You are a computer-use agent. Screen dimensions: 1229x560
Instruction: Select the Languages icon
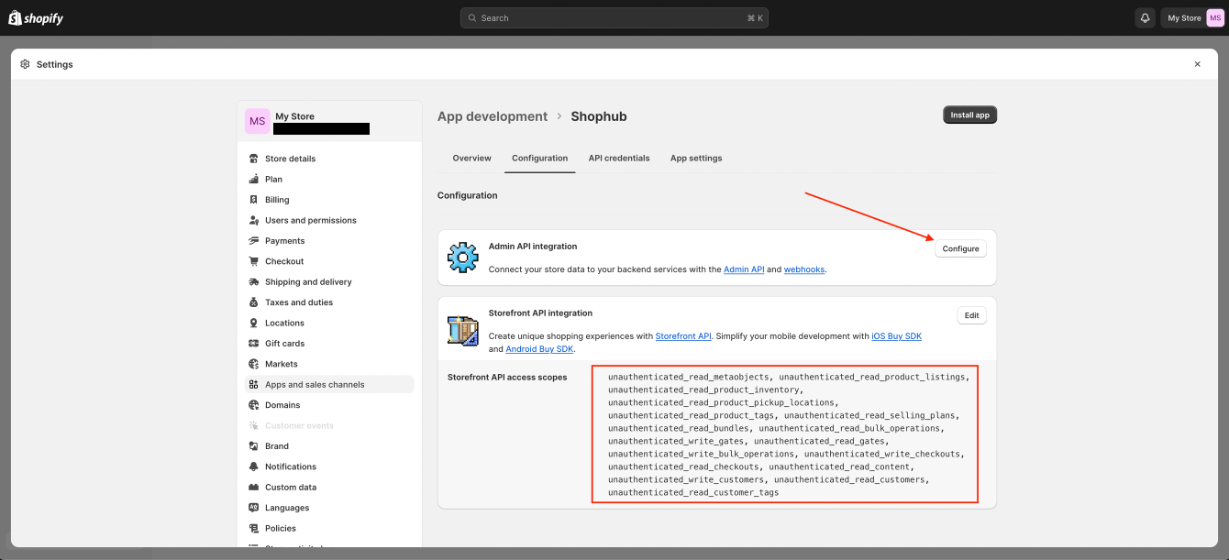click(254, 507)
